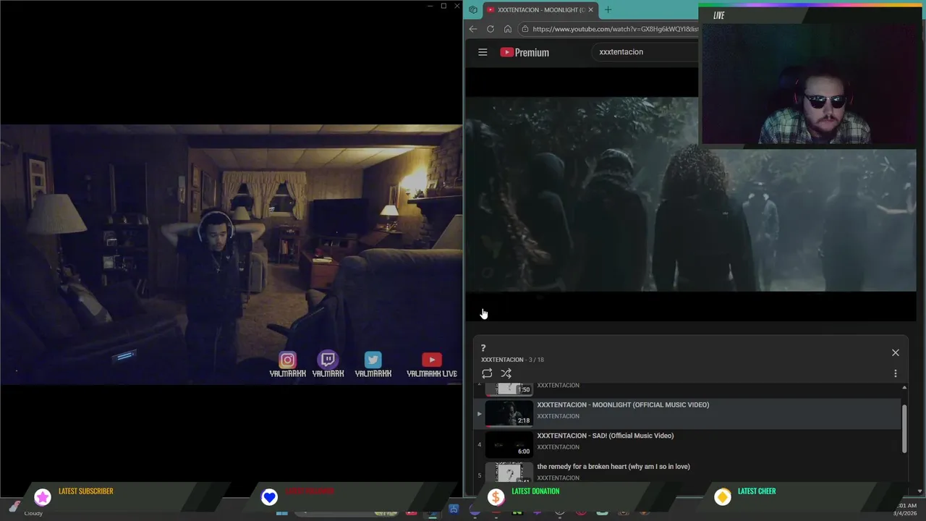The height and width of the screenshot is (521, 926).
Task: Open XXXTENTACION channel under MOONLIGHT title
Action: pos(558,416)
